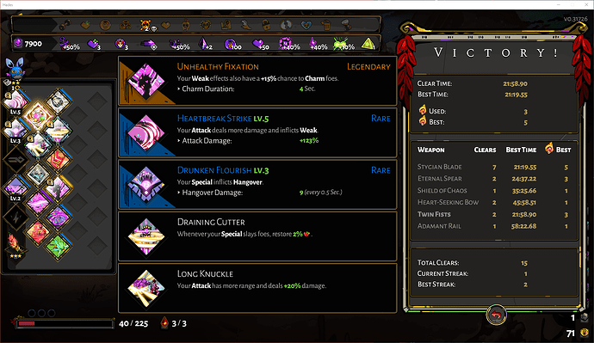Click the red bloodstone ammo icon

pos(164,323)
